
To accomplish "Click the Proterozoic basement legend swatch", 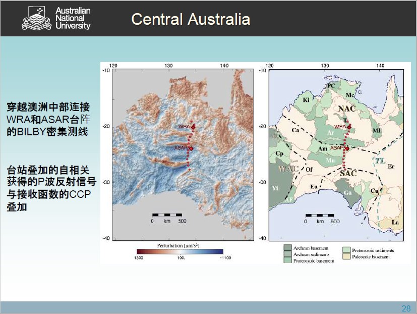I will click(x=287, y=260).
